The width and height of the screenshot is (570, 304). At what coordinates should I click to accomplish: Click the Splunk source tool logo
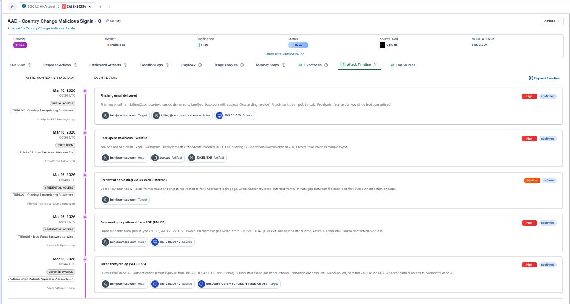382,45
